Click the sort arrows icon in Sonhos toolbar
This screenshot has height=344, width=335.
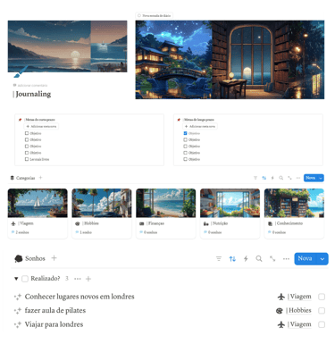pyautogui.click(x=232, y=258)
